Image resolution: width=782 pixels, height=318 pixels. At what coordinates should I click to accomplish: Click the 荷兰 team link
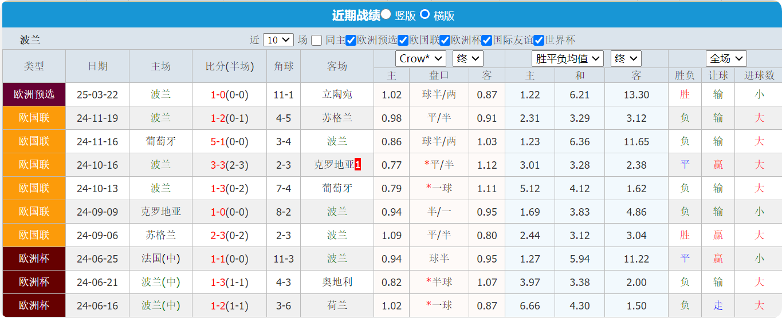point(337,305)
